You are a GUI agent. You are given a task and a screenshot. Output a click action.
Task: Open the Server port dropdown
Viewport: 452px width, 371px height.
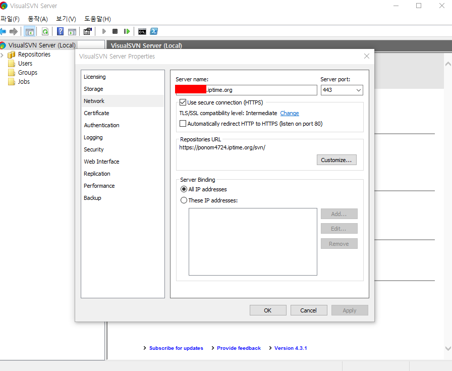(358, 90)
